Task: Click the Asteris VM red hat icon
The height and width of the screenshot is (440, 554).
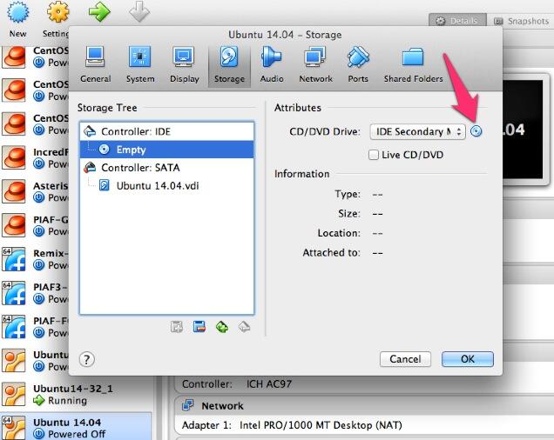Action: (x=14, y=191)
